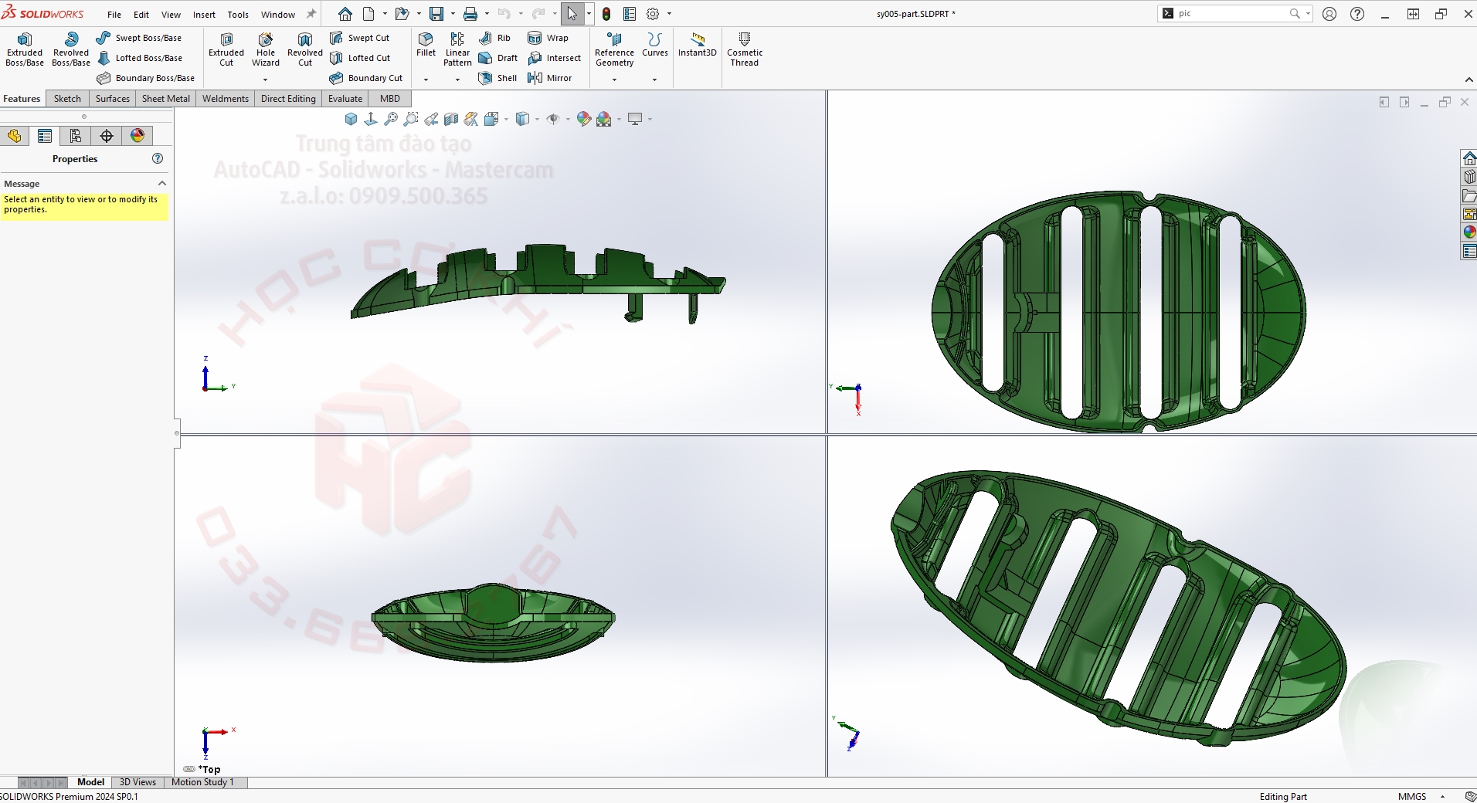
Task: Click the Wrap feature tool
Action: click(x=548, y=38)
